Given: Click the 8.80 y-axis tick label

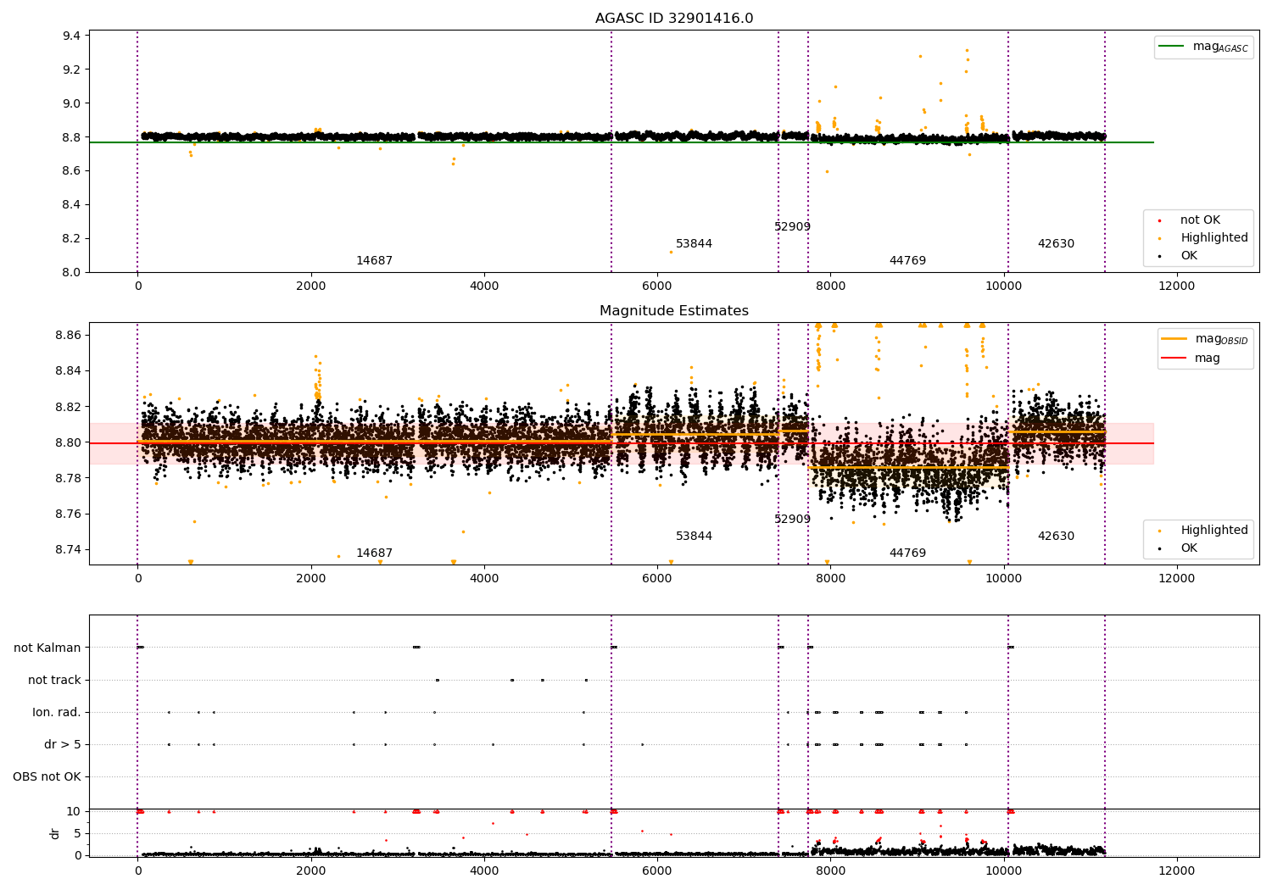Looking at the screenshot, I should coord(69,442).
